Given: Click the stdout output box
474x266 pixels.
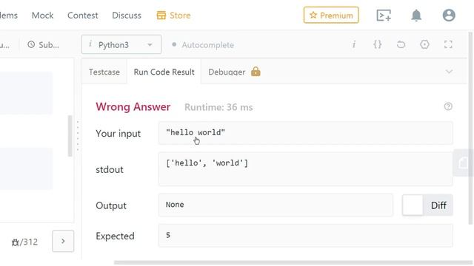Looking at the screenshot, I should tap(305, 169).
